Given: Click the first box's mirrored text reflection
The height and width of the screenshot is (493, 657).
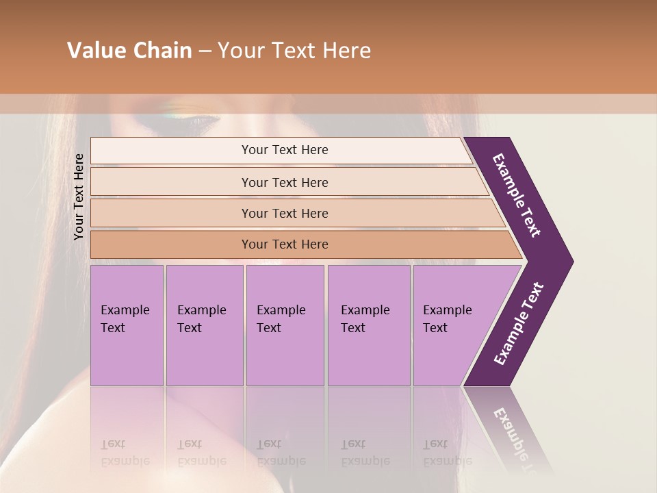Looking at the screenshot, I should point(125,453).
